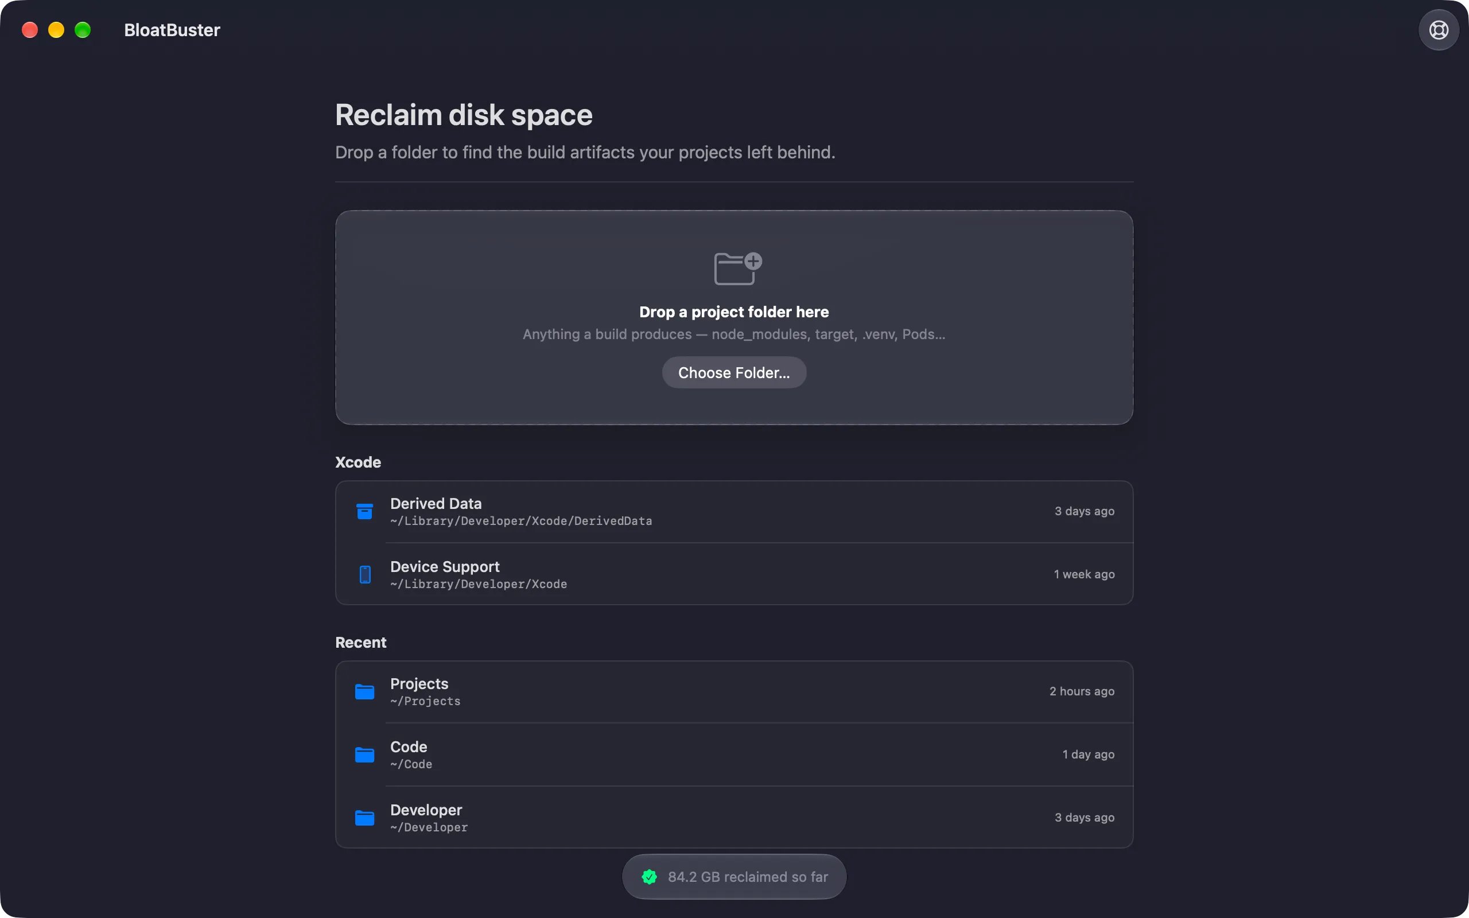Click the Derived Data archive box icon
Image resolution: width=1469 pixels, height=918 pixels.
tap(364, 511)
